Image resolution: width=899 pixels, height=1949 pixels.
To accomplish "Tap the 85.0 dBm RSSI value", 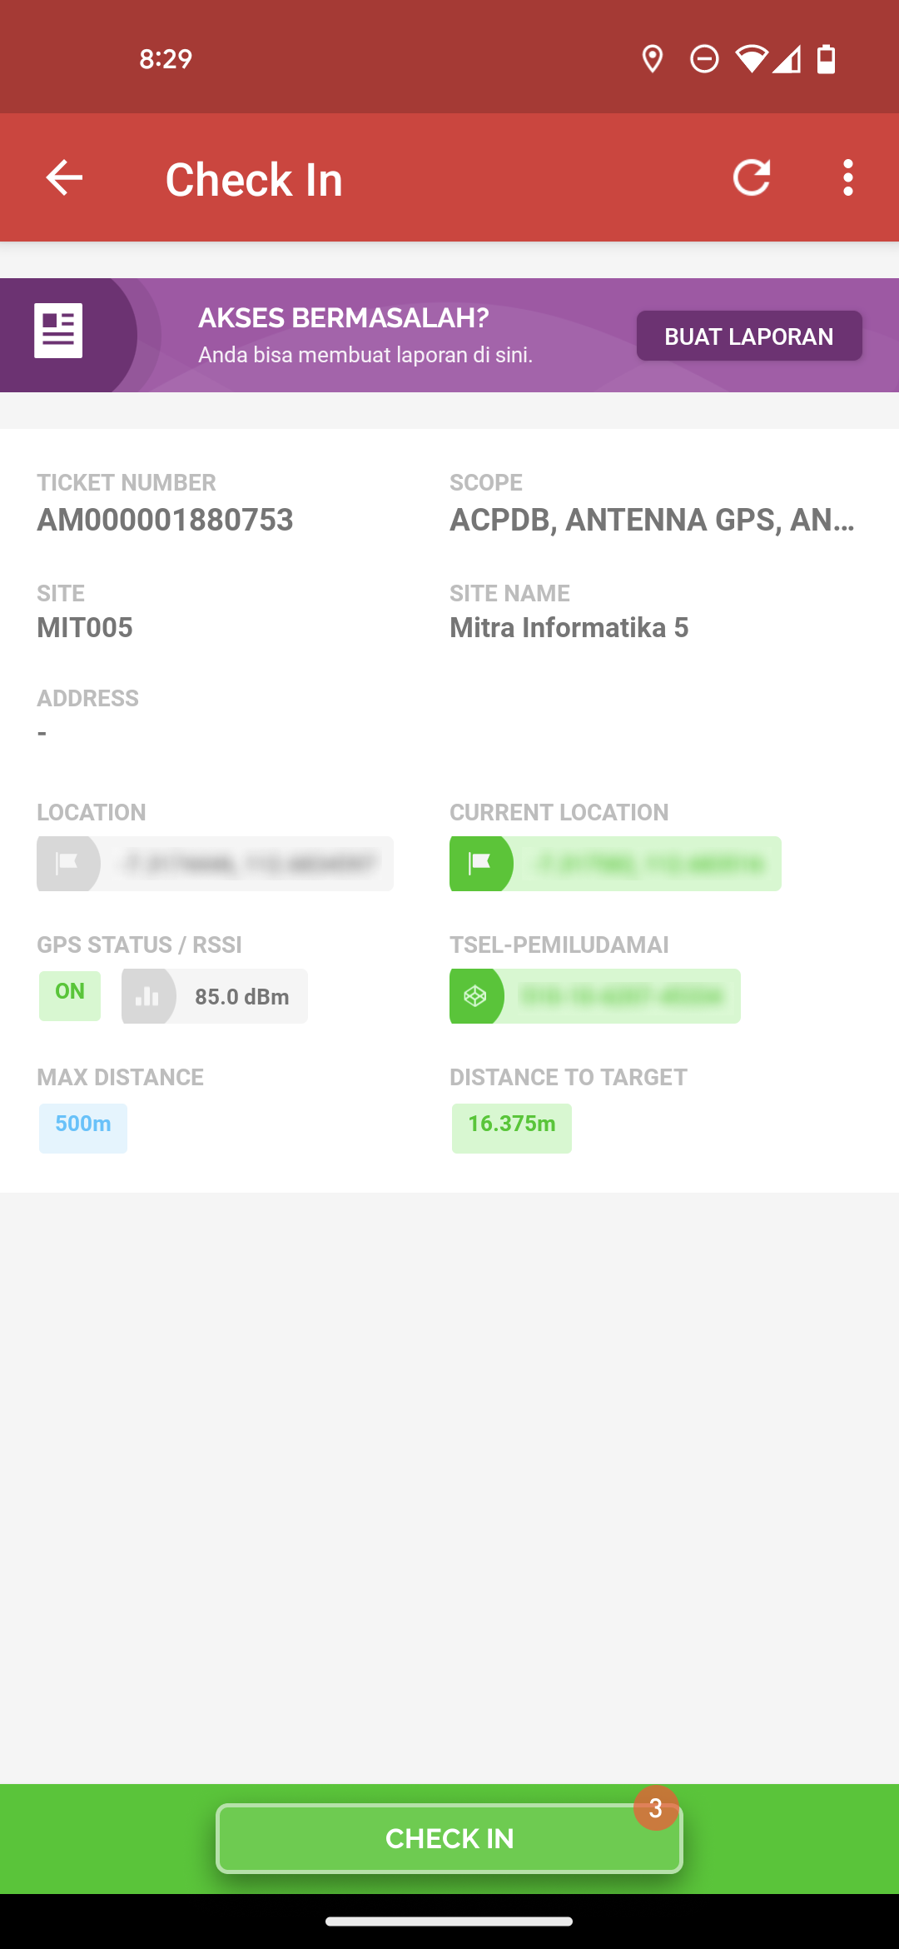I will click(241, 997).
